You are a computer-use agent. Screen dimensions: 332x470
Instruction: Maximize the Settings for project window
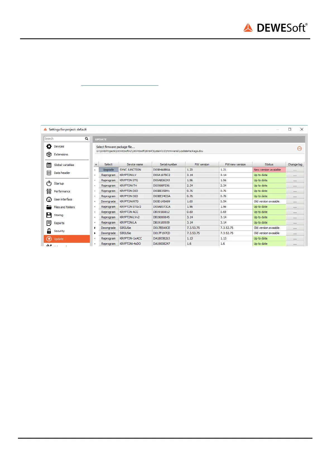pyautogui.click(x=290, y=129)
